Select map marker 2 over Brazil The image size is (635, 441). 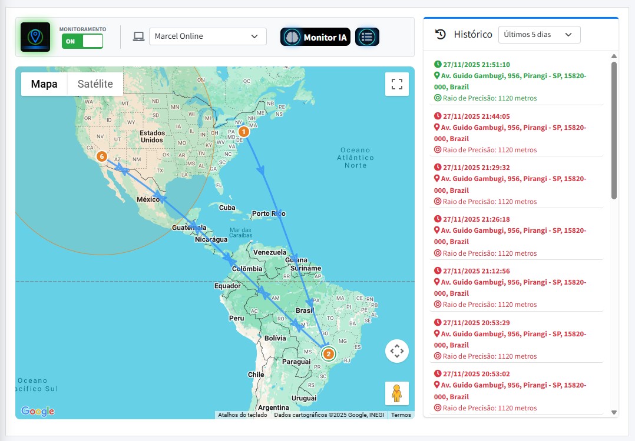(328, 354)
